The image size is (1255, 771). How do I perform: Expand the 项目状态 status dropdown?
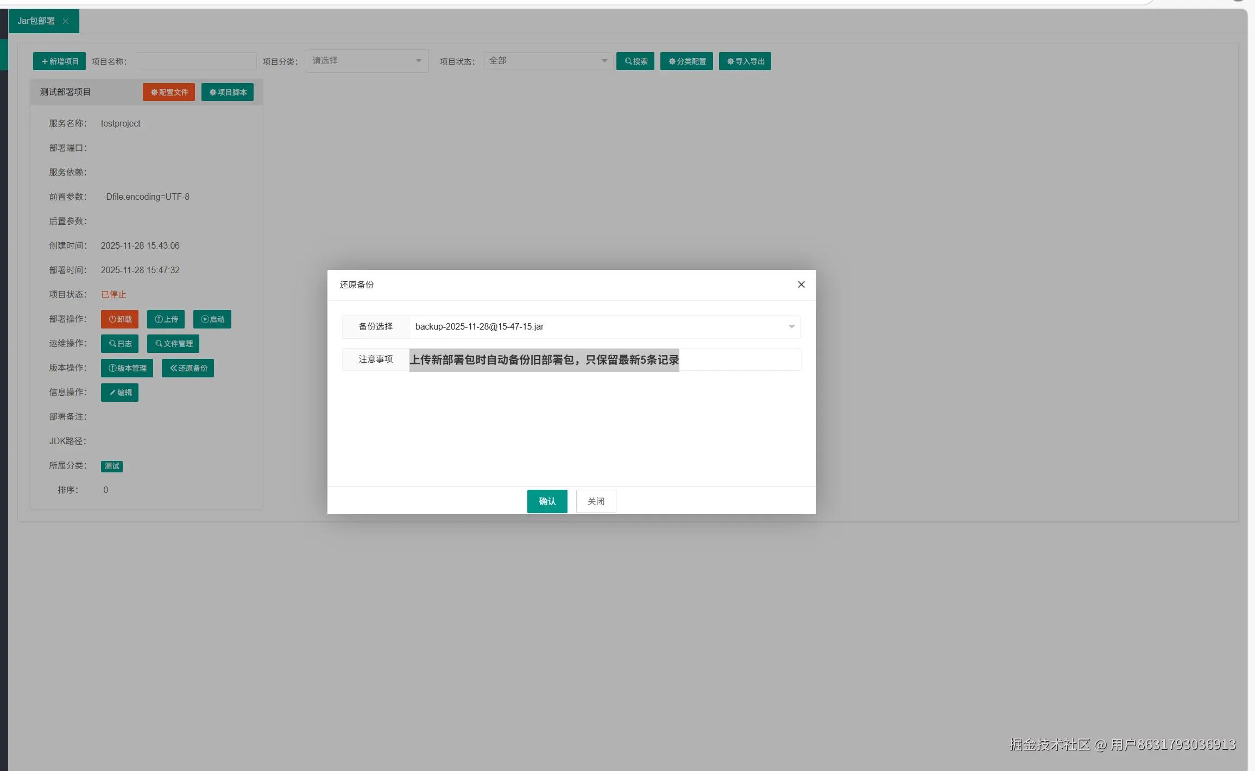[x=547, y=61]
